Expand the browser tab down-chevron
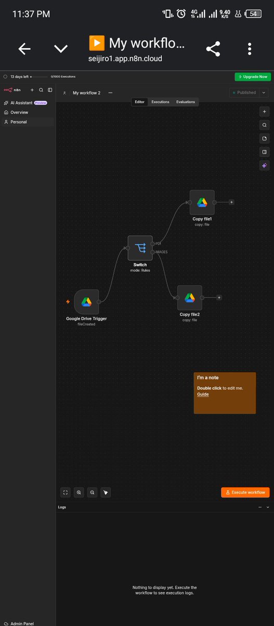Image resolution: width=274 pixels, height=626 pixels. 61,49
